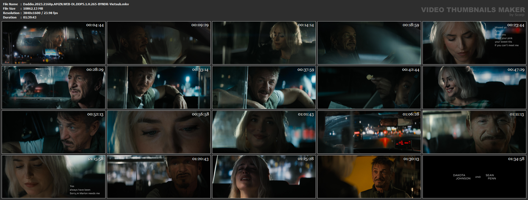Open the thumbnail at 00:52:13

(53, 132)
